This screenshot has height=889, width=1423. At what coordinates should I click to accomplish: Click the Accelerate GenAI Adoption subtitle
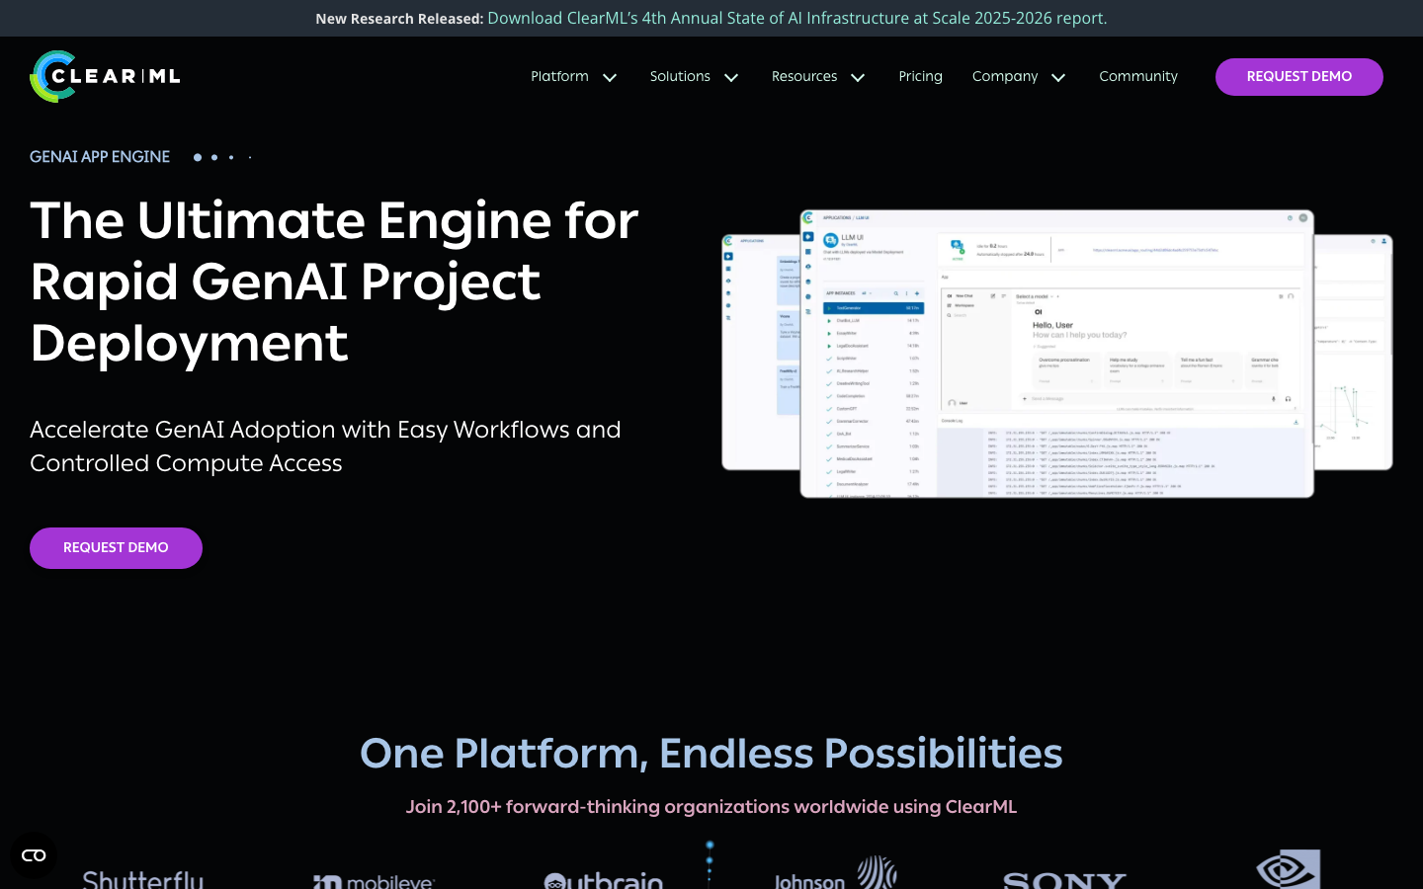[325, 446]
